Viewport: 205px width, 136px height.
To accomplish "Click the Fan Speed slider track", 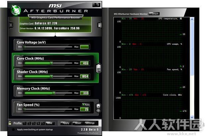I will pos(48,109).
